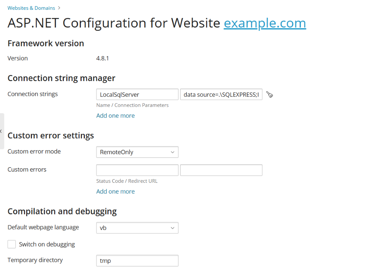Click the Temporary directory label
Screen dimensions: 389x274
coord(35,260)
